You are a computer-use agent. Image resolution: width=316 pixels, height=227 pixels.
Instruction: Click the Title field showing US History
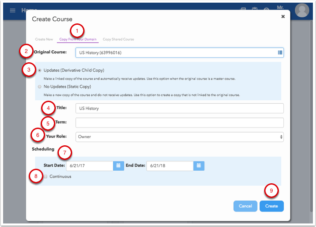coord(180,108)
